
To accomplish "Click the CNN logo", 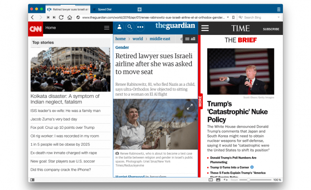I will [x=35, y=29].
